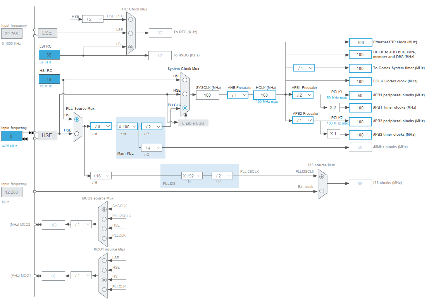Open the PLL multiplier X 100 dropdown

click(x=127, y=126)
